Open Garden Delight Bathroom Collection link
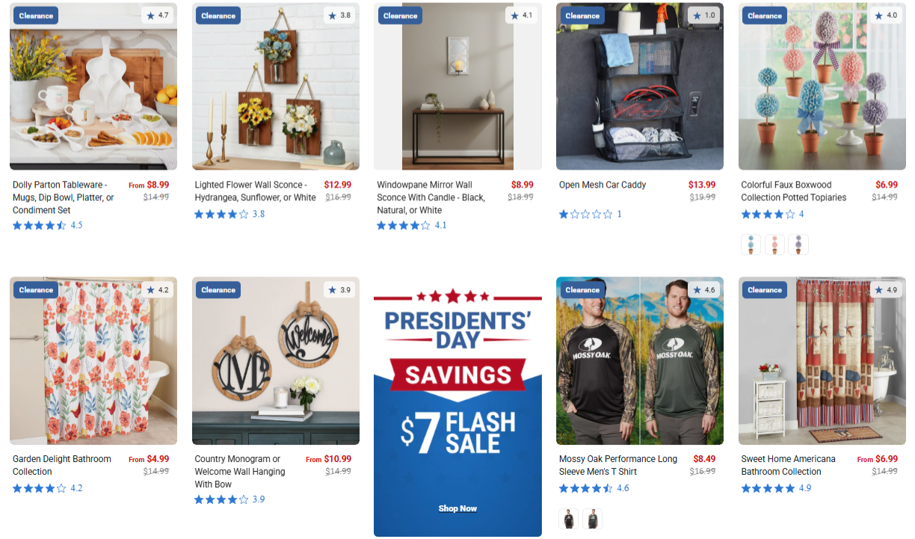 tap(62, 465)
